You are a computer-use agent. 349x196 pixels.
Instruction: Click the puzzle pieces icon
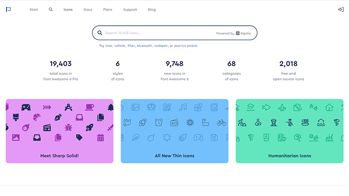click(x=198, y=107)
